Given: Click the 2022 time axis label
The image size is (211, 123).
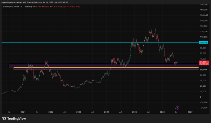Looking at the screenshot, I should [x=51, y=112].
